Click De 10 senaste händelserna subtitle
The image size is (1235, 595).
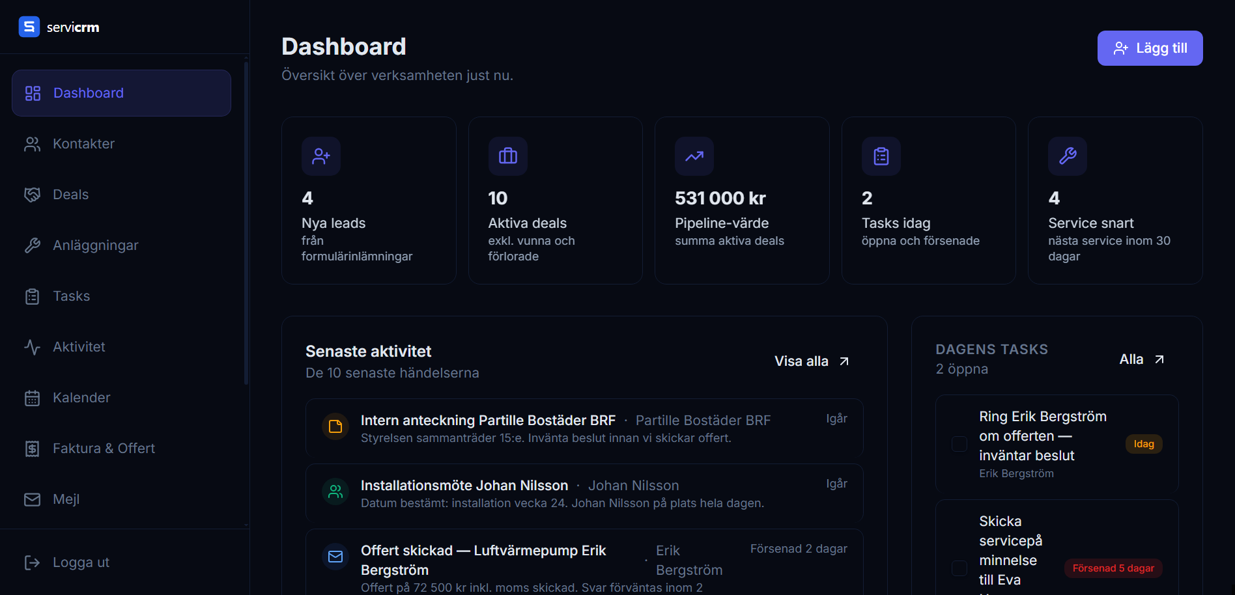392,373
